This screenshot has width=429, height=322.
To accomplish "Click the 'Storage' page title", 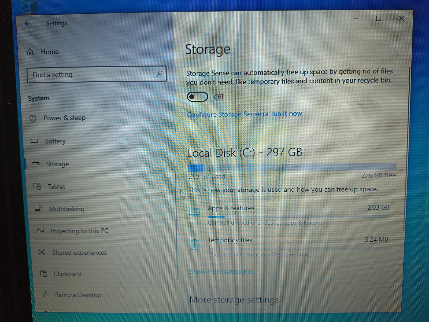I will (x=208, y=49).
